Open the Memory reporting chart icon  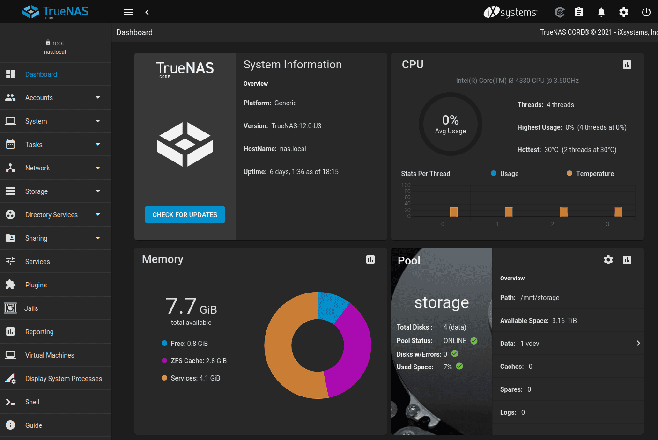[x=370, y=259]
